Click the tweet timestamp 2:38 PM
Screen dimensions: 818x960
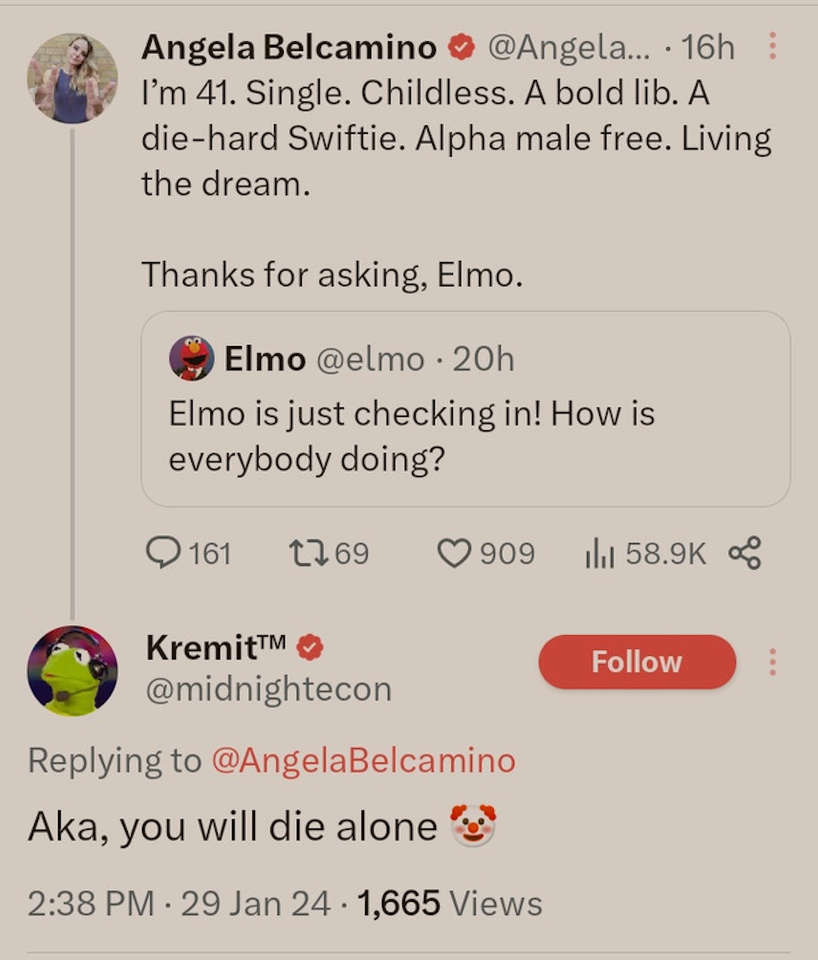pos(91,903)
